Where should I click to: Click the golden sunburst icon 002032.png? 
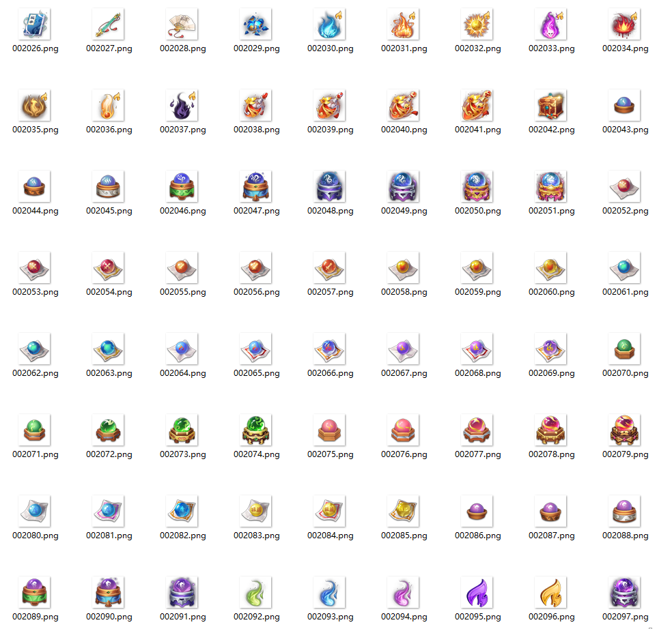[x=477, y=25]
